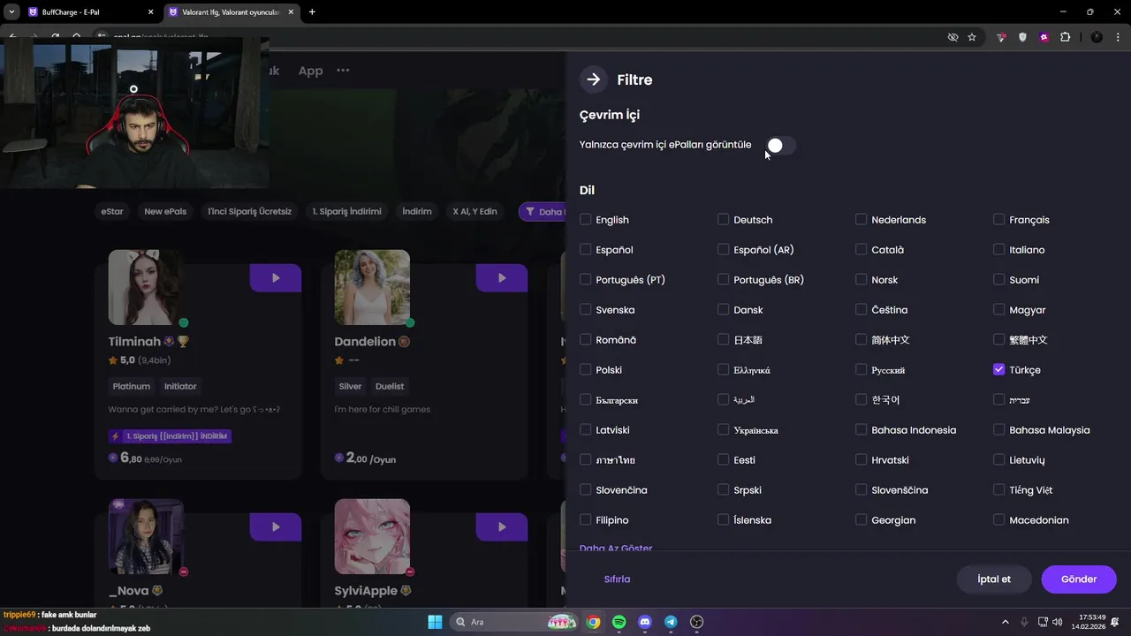Play Tilminah's voice preview
1131x636 pixels.
(276, 277)
